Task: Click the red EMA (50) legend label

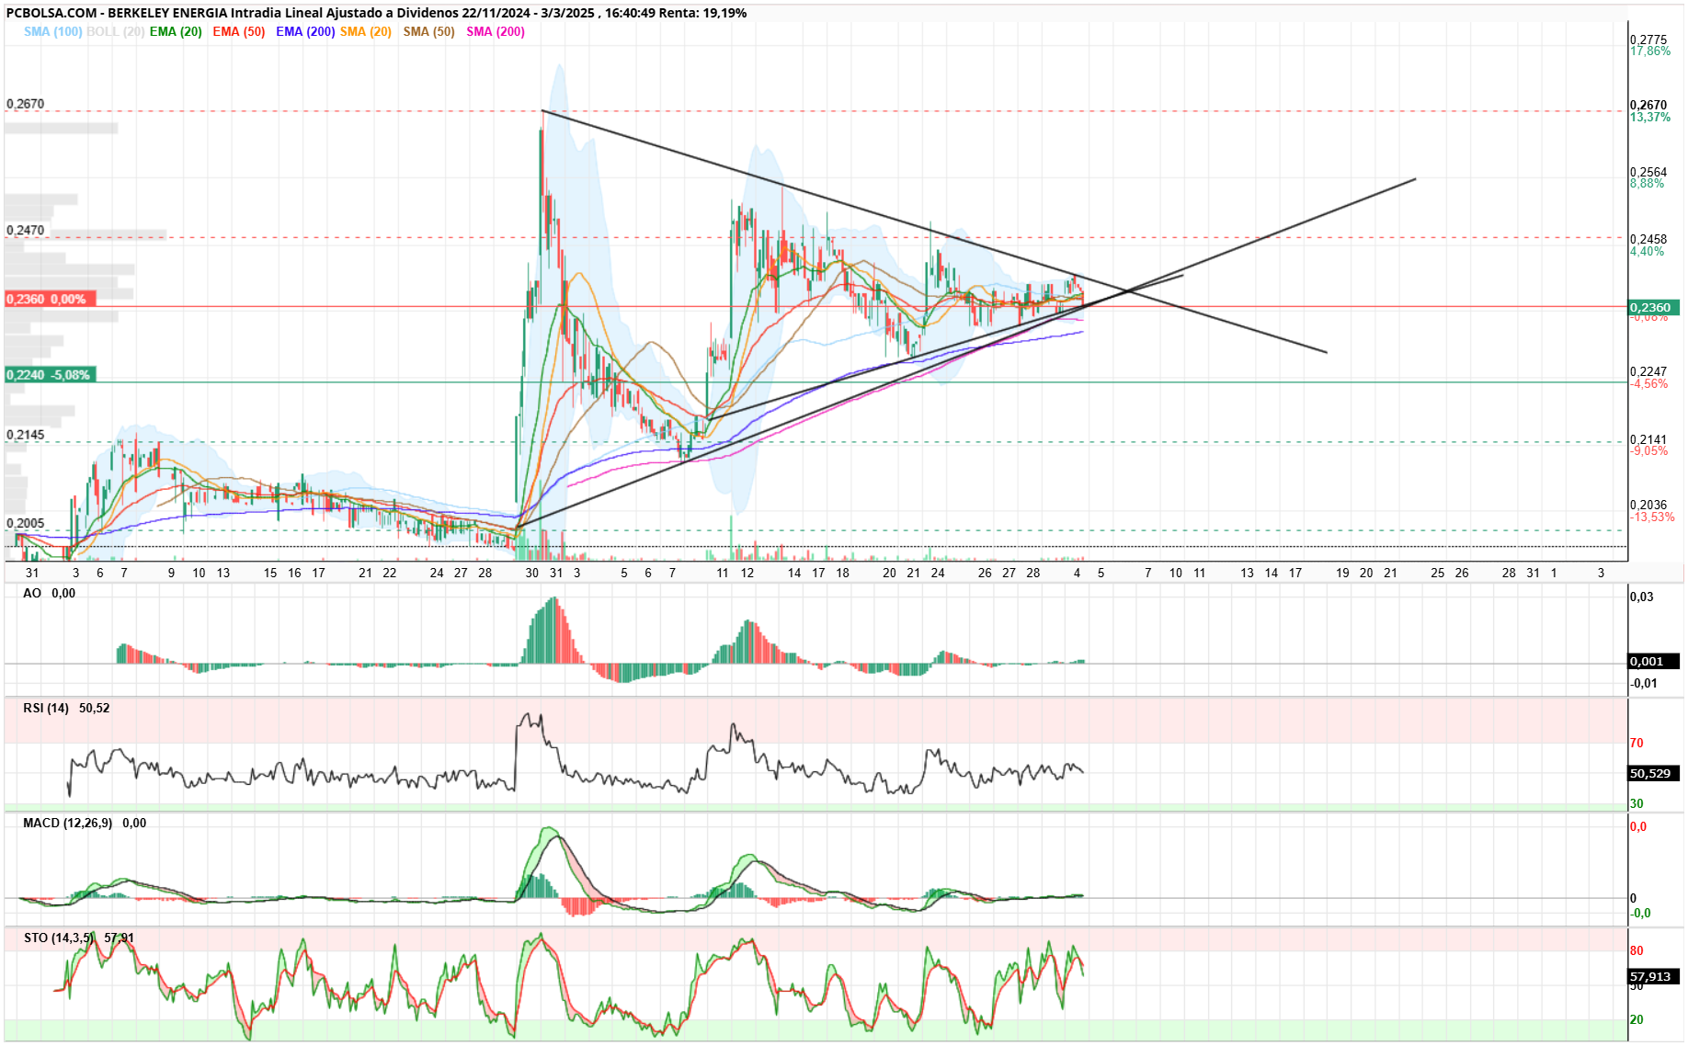Action: tap(239, 31)
